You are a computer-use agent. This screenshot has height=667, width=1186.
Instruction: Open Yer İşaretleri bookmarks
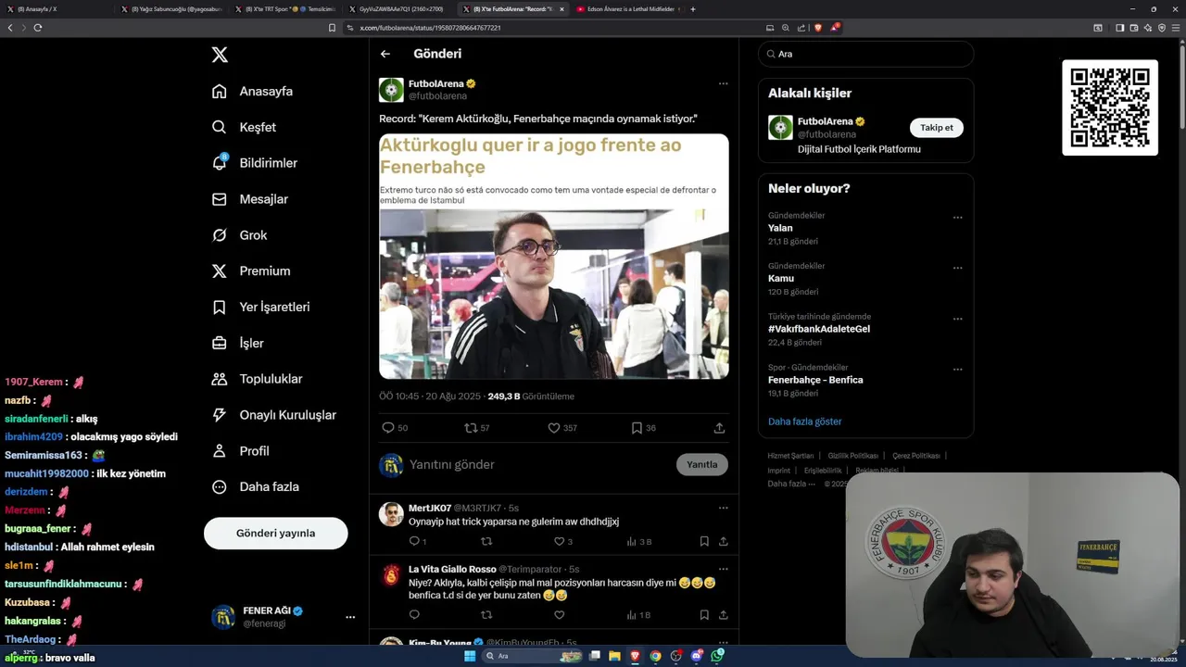[x=260, y=307]
